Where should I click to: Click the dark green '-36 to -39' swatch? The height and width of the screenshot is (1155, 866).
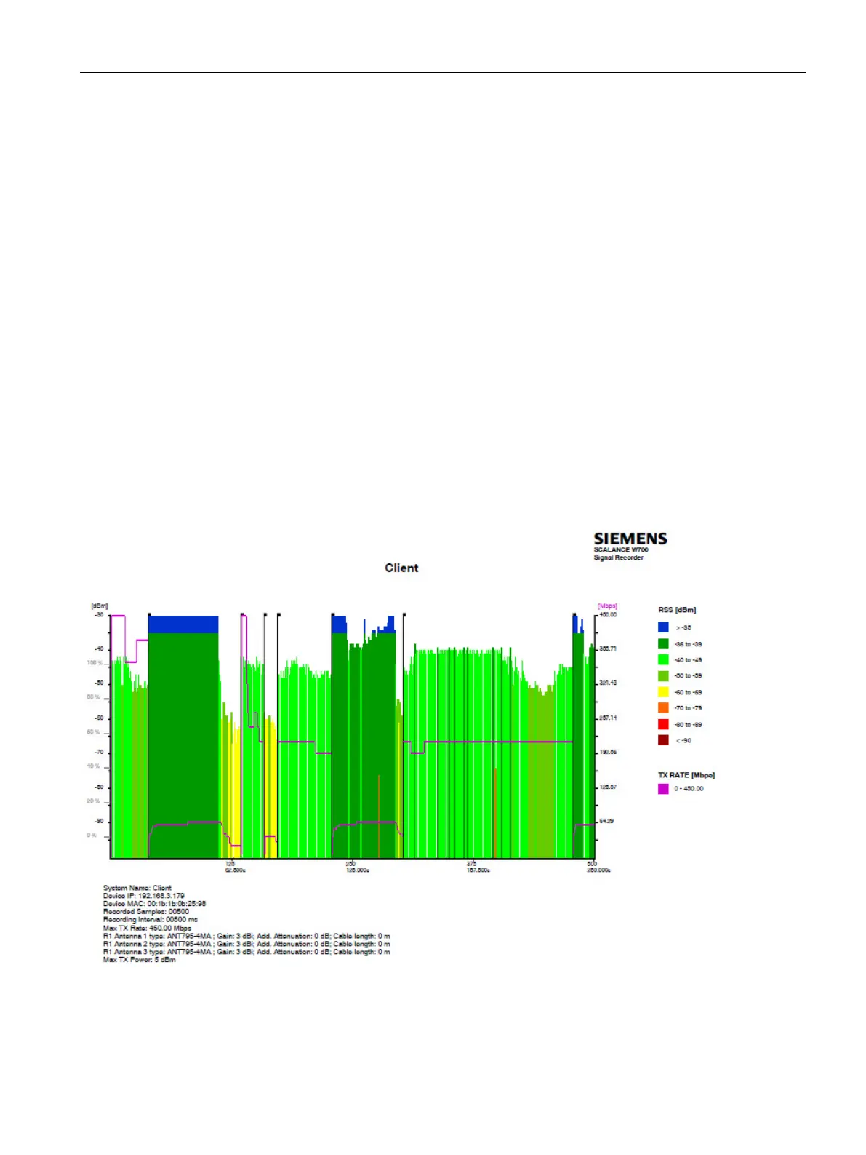663,644
